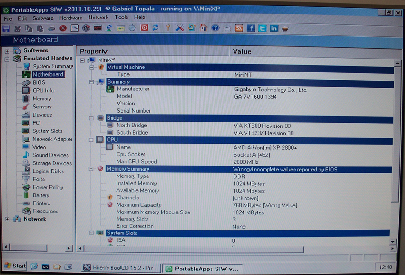The image size is (405, 275).
Task: Open the Network menu
Action: pyautogui.click(x=99, y=17)
